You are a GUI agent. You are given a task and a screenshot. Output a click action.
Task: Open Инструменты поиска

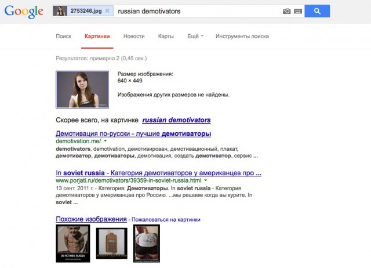(242, 36)
